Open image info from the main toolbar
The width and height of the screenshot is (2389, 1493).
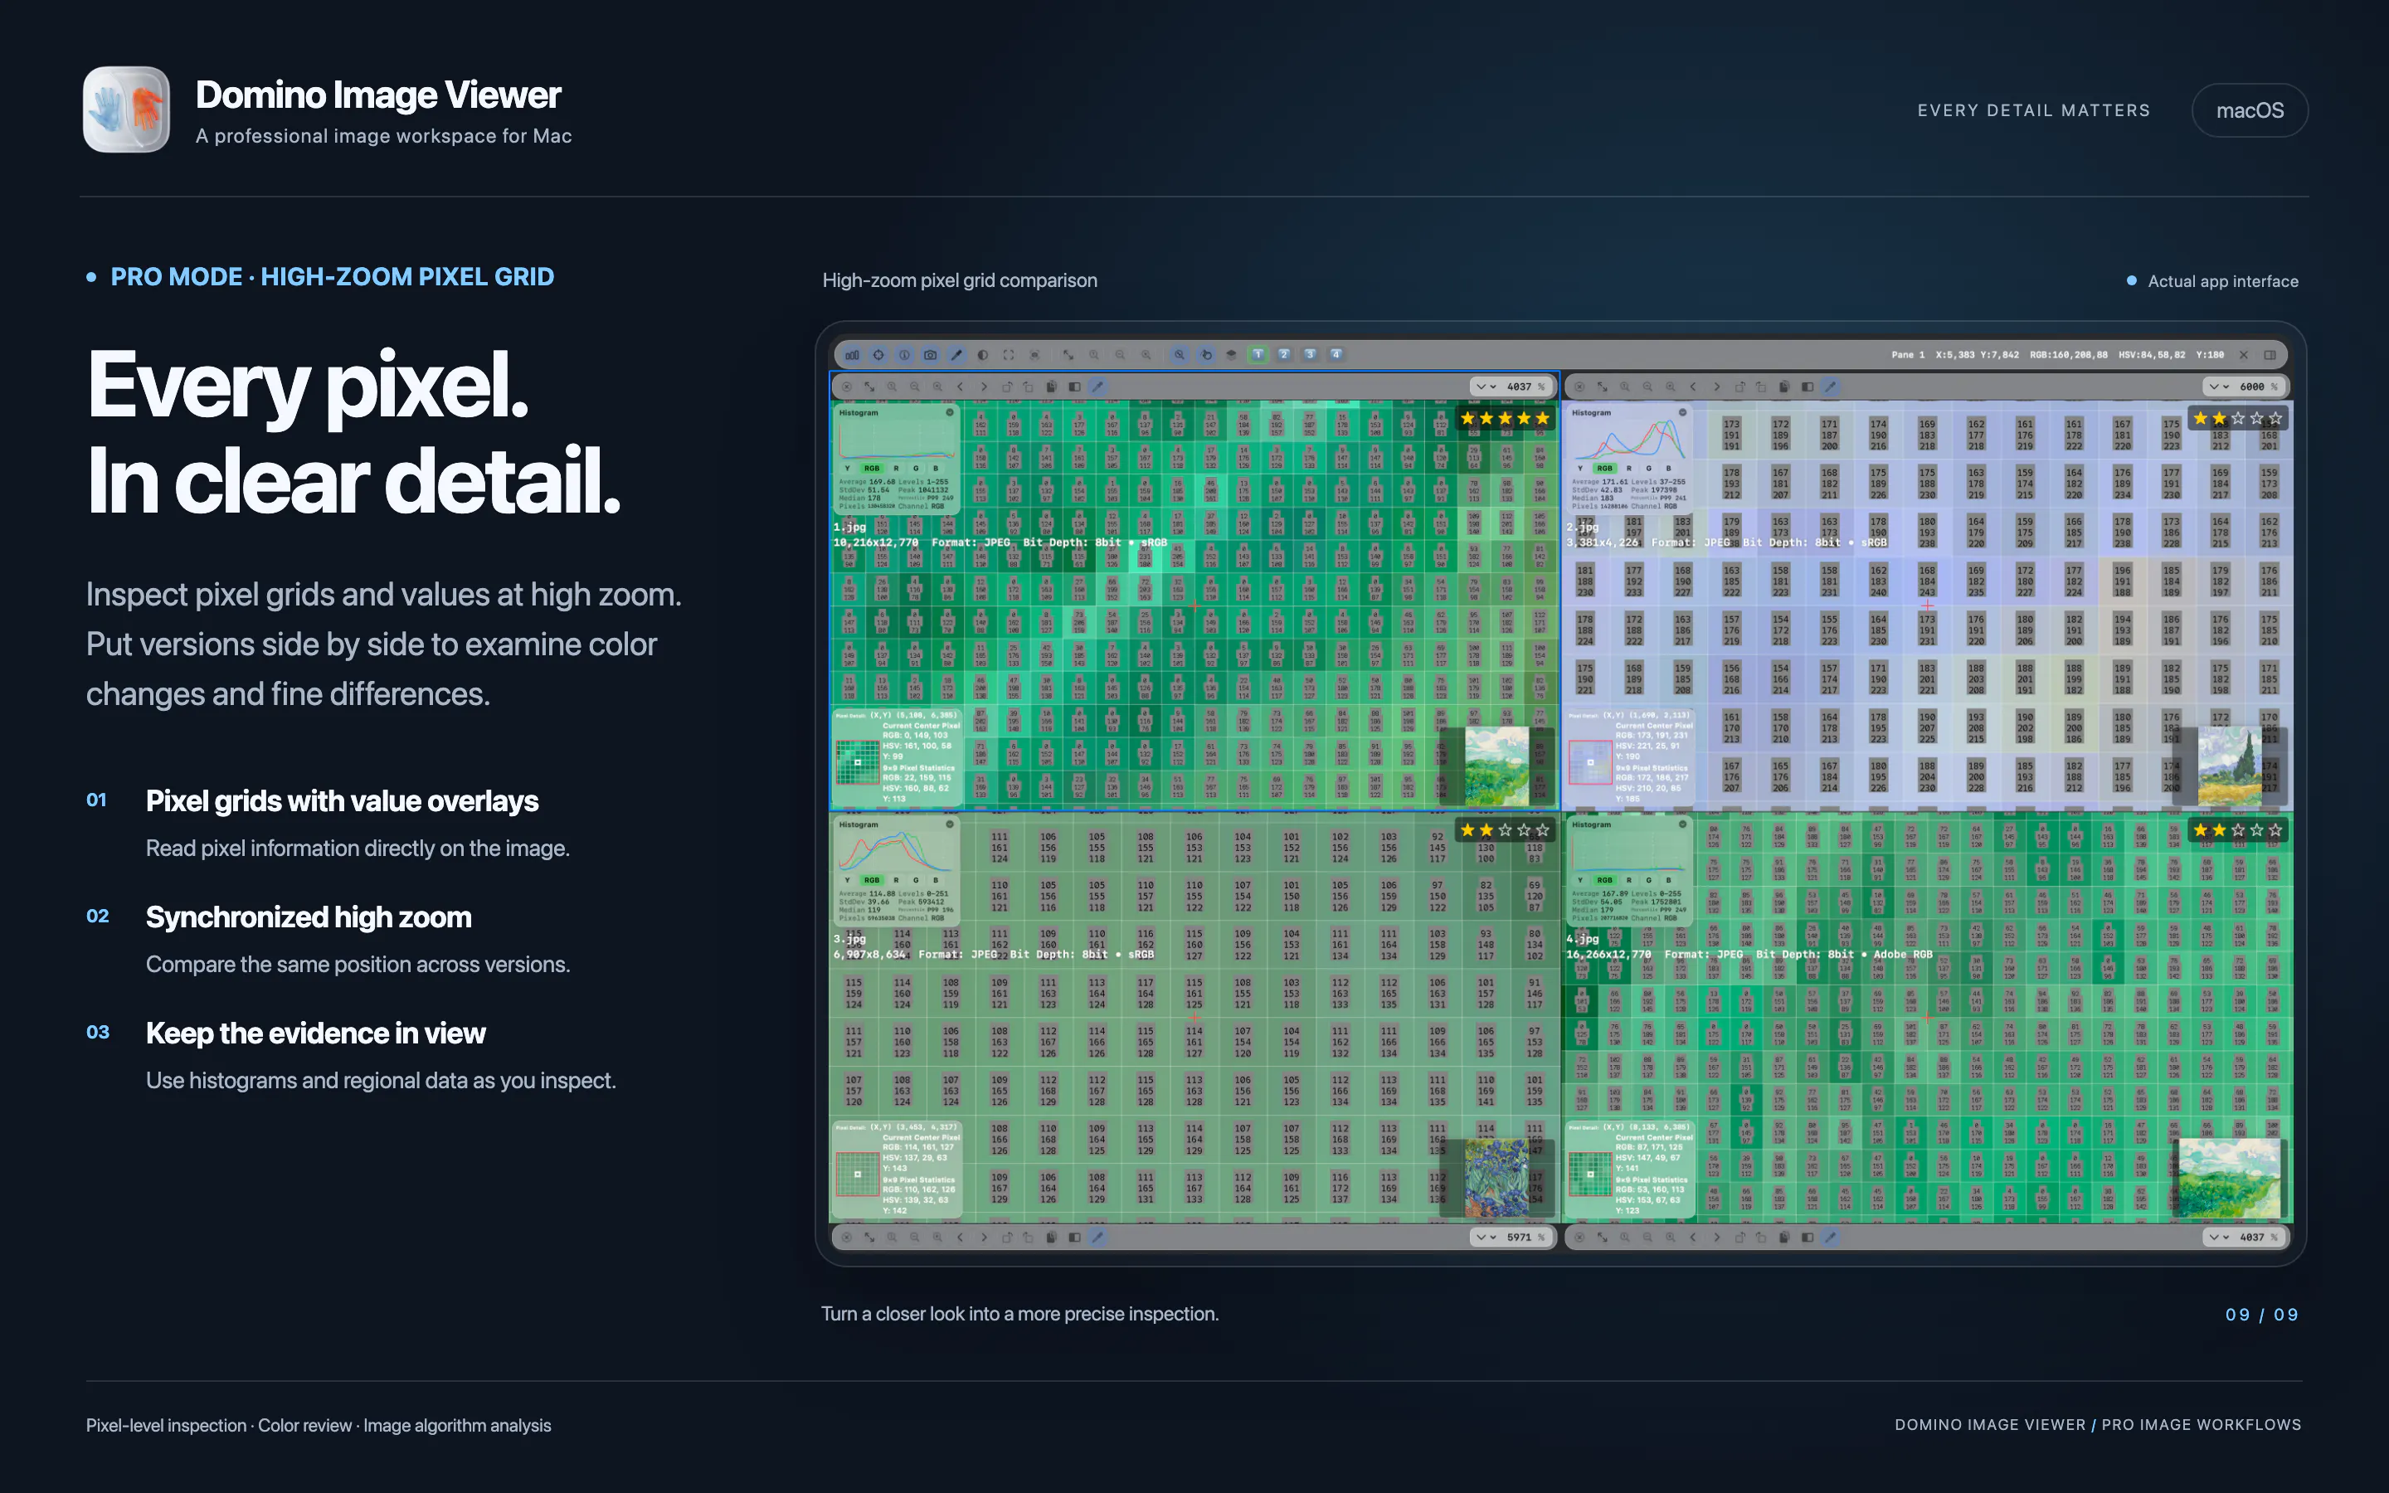(x=903, y=354)
